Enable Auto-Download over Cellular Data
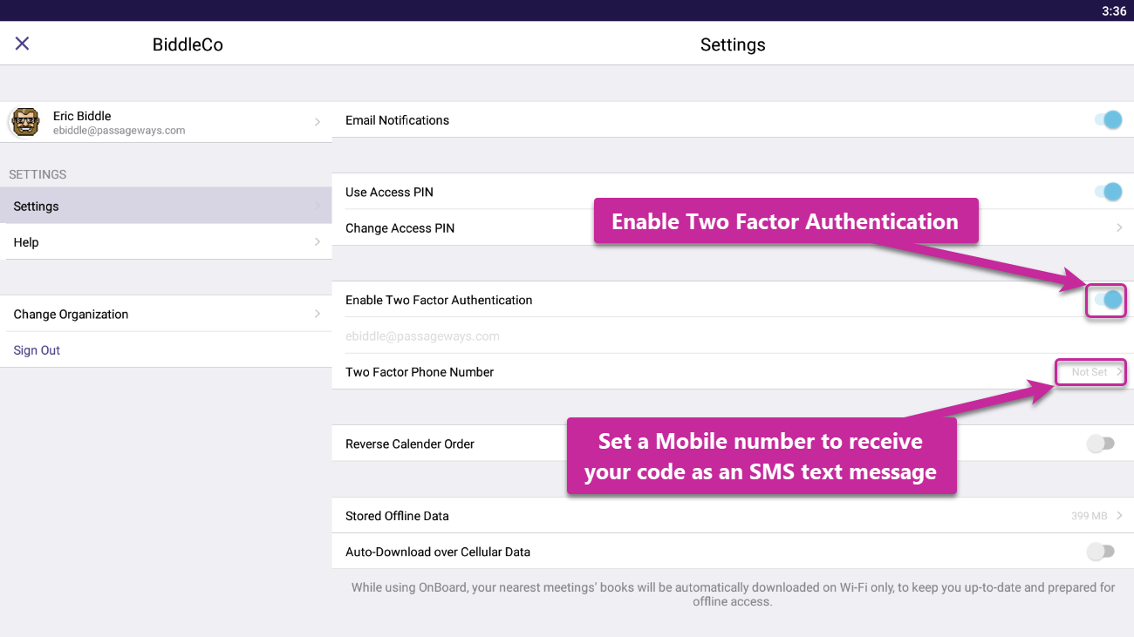Viewport: 1134px width, 637px height. coord(1101,552)
